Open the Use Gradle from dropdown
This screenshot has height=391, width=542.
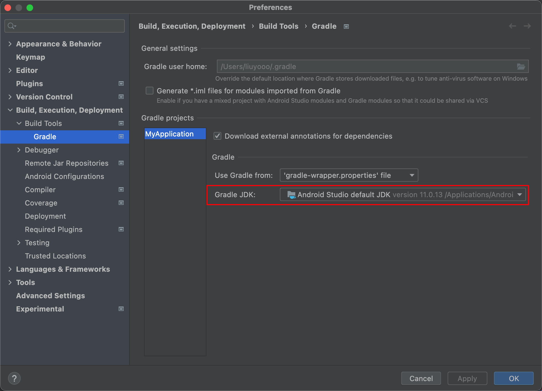coord(349,175)
